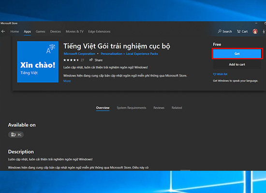This screenshot has height=193, width=266.
Task: Go back with the left arrow icon
Action: 3,31
